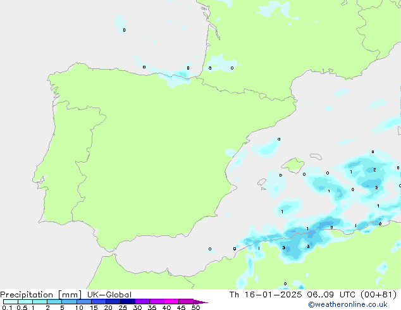Open the ©weatheronline.co.uk link
The width and height of the screenshot is (401, 310).
[x=348, y=304]
